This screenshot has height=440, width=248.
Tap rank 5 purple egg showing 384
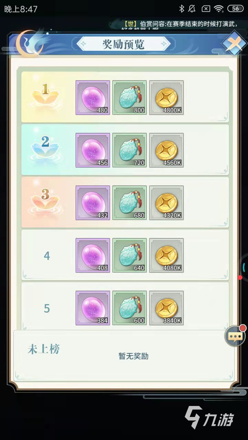tap(93, 308)
